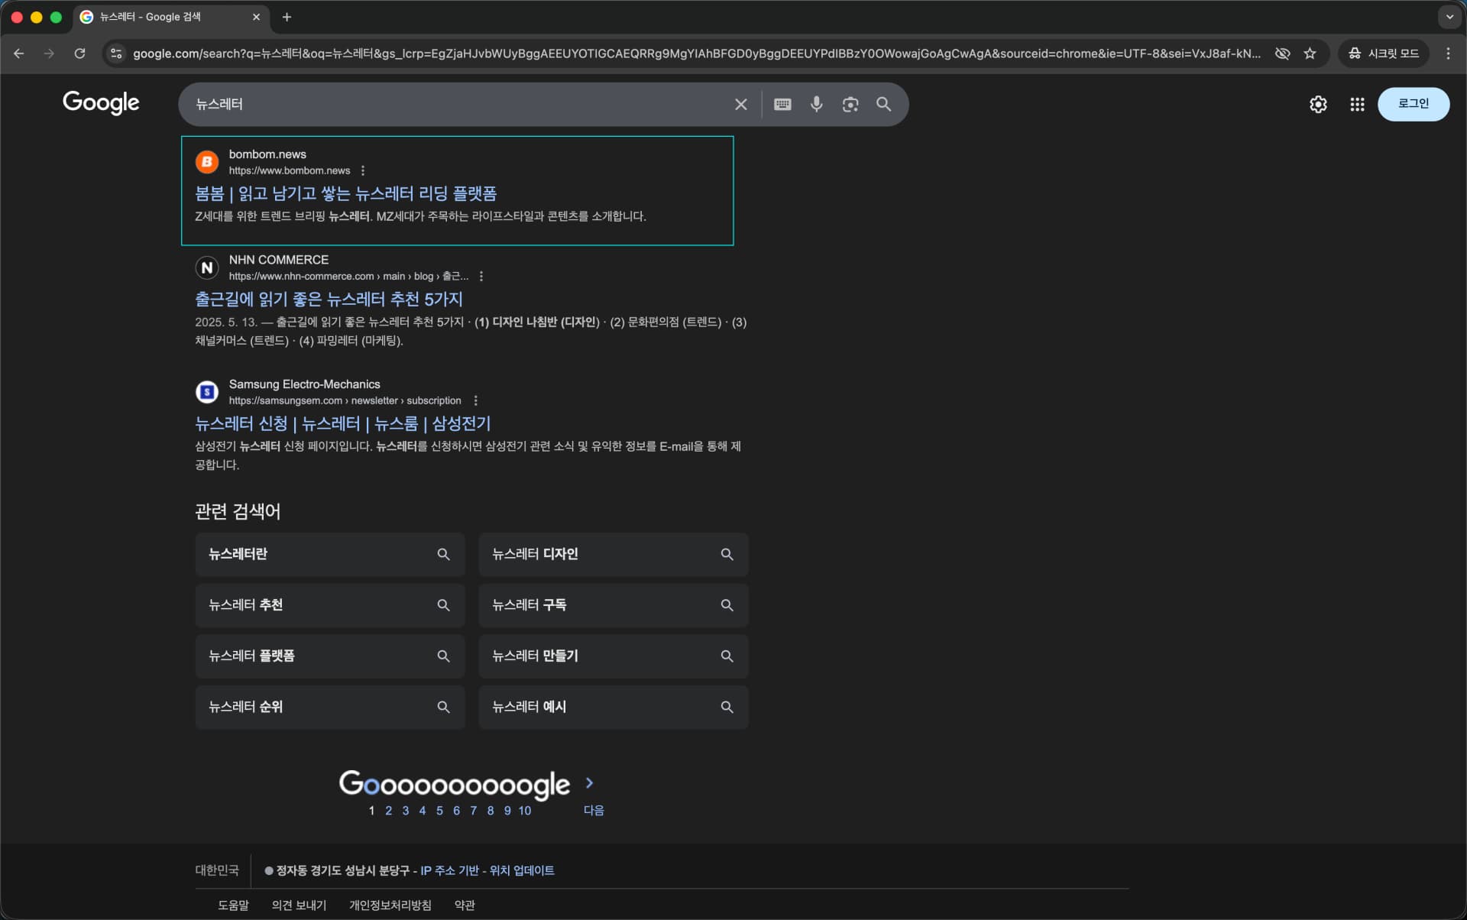Viewport: 1467px width, 920px height.
Task: Open the Chrome three-dot menu
Action: click(x=1448, y=53)
